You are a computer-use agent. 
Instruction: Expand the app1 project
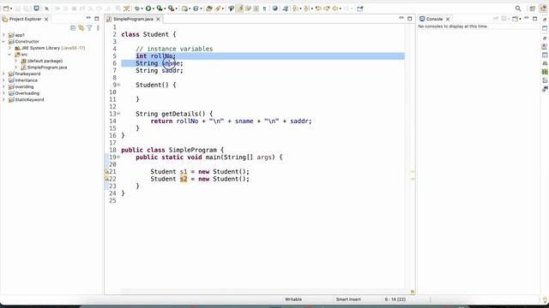pos(3,35)
